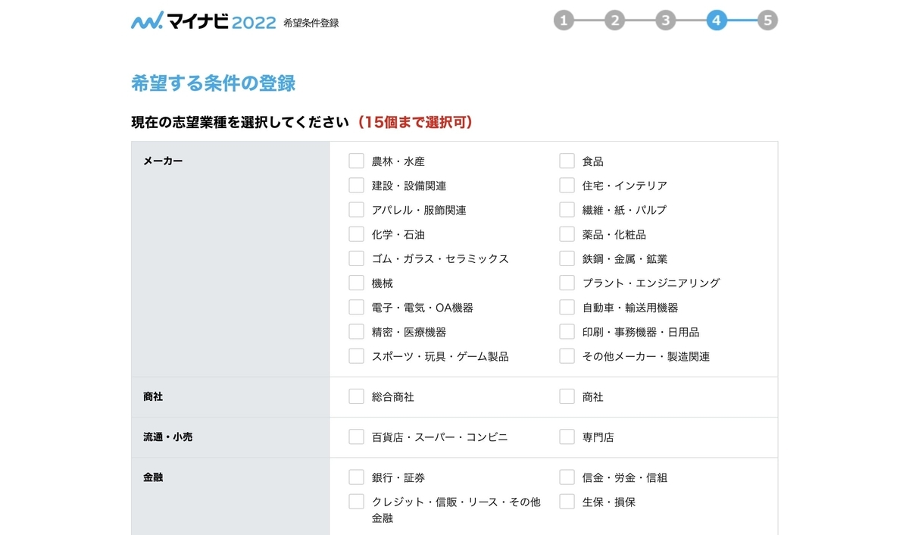The image size is (909, 535).
Task: Select step 1 indicator circle
Action: tap(563, 20)
